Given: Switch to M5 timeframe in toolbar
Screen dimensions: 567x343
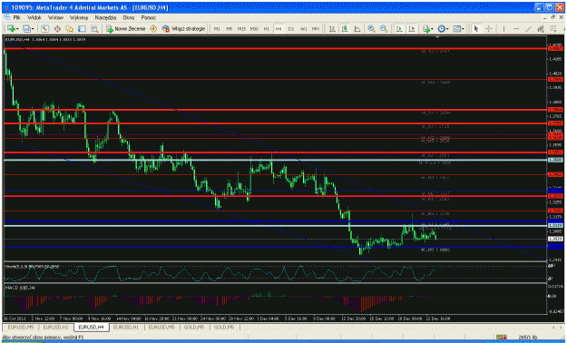Looking at the screenshot, I should click(x=230, y=29).
